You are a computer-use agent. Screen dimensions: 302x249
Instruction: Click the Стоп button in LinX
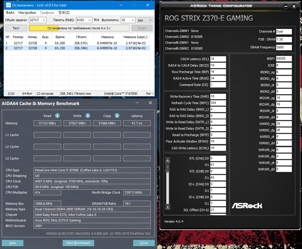pyautogui.click(x=142, y=28)
